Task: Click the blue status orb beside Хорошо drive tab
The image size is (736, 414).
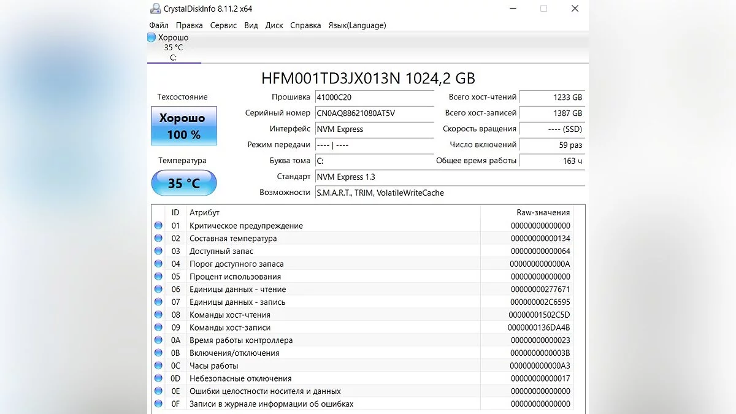Action: click(151, 37)
